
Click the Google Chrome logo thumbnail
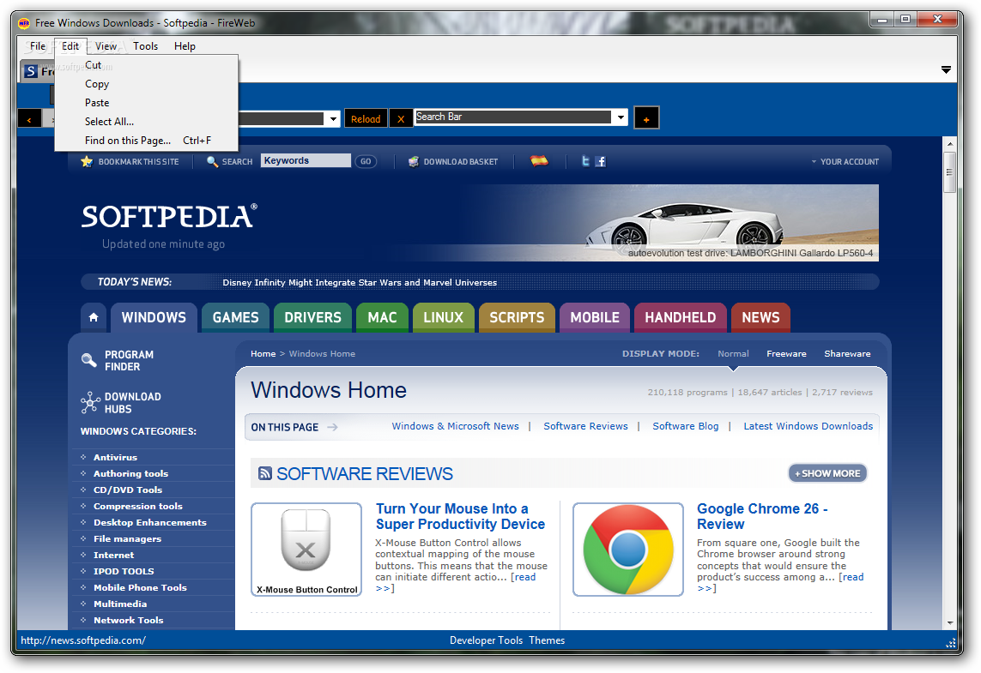click(x=628, y=550)
